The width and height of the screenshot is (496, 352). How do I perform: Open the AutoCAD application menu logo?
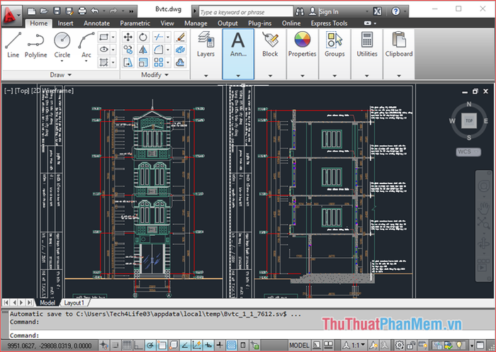coord(11,15)
